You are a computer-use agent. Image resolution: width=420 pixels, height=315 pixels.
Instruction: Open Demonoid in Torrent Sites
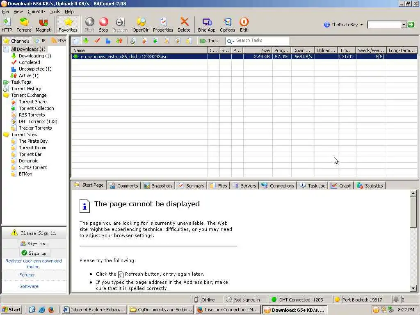pos(28,161)
